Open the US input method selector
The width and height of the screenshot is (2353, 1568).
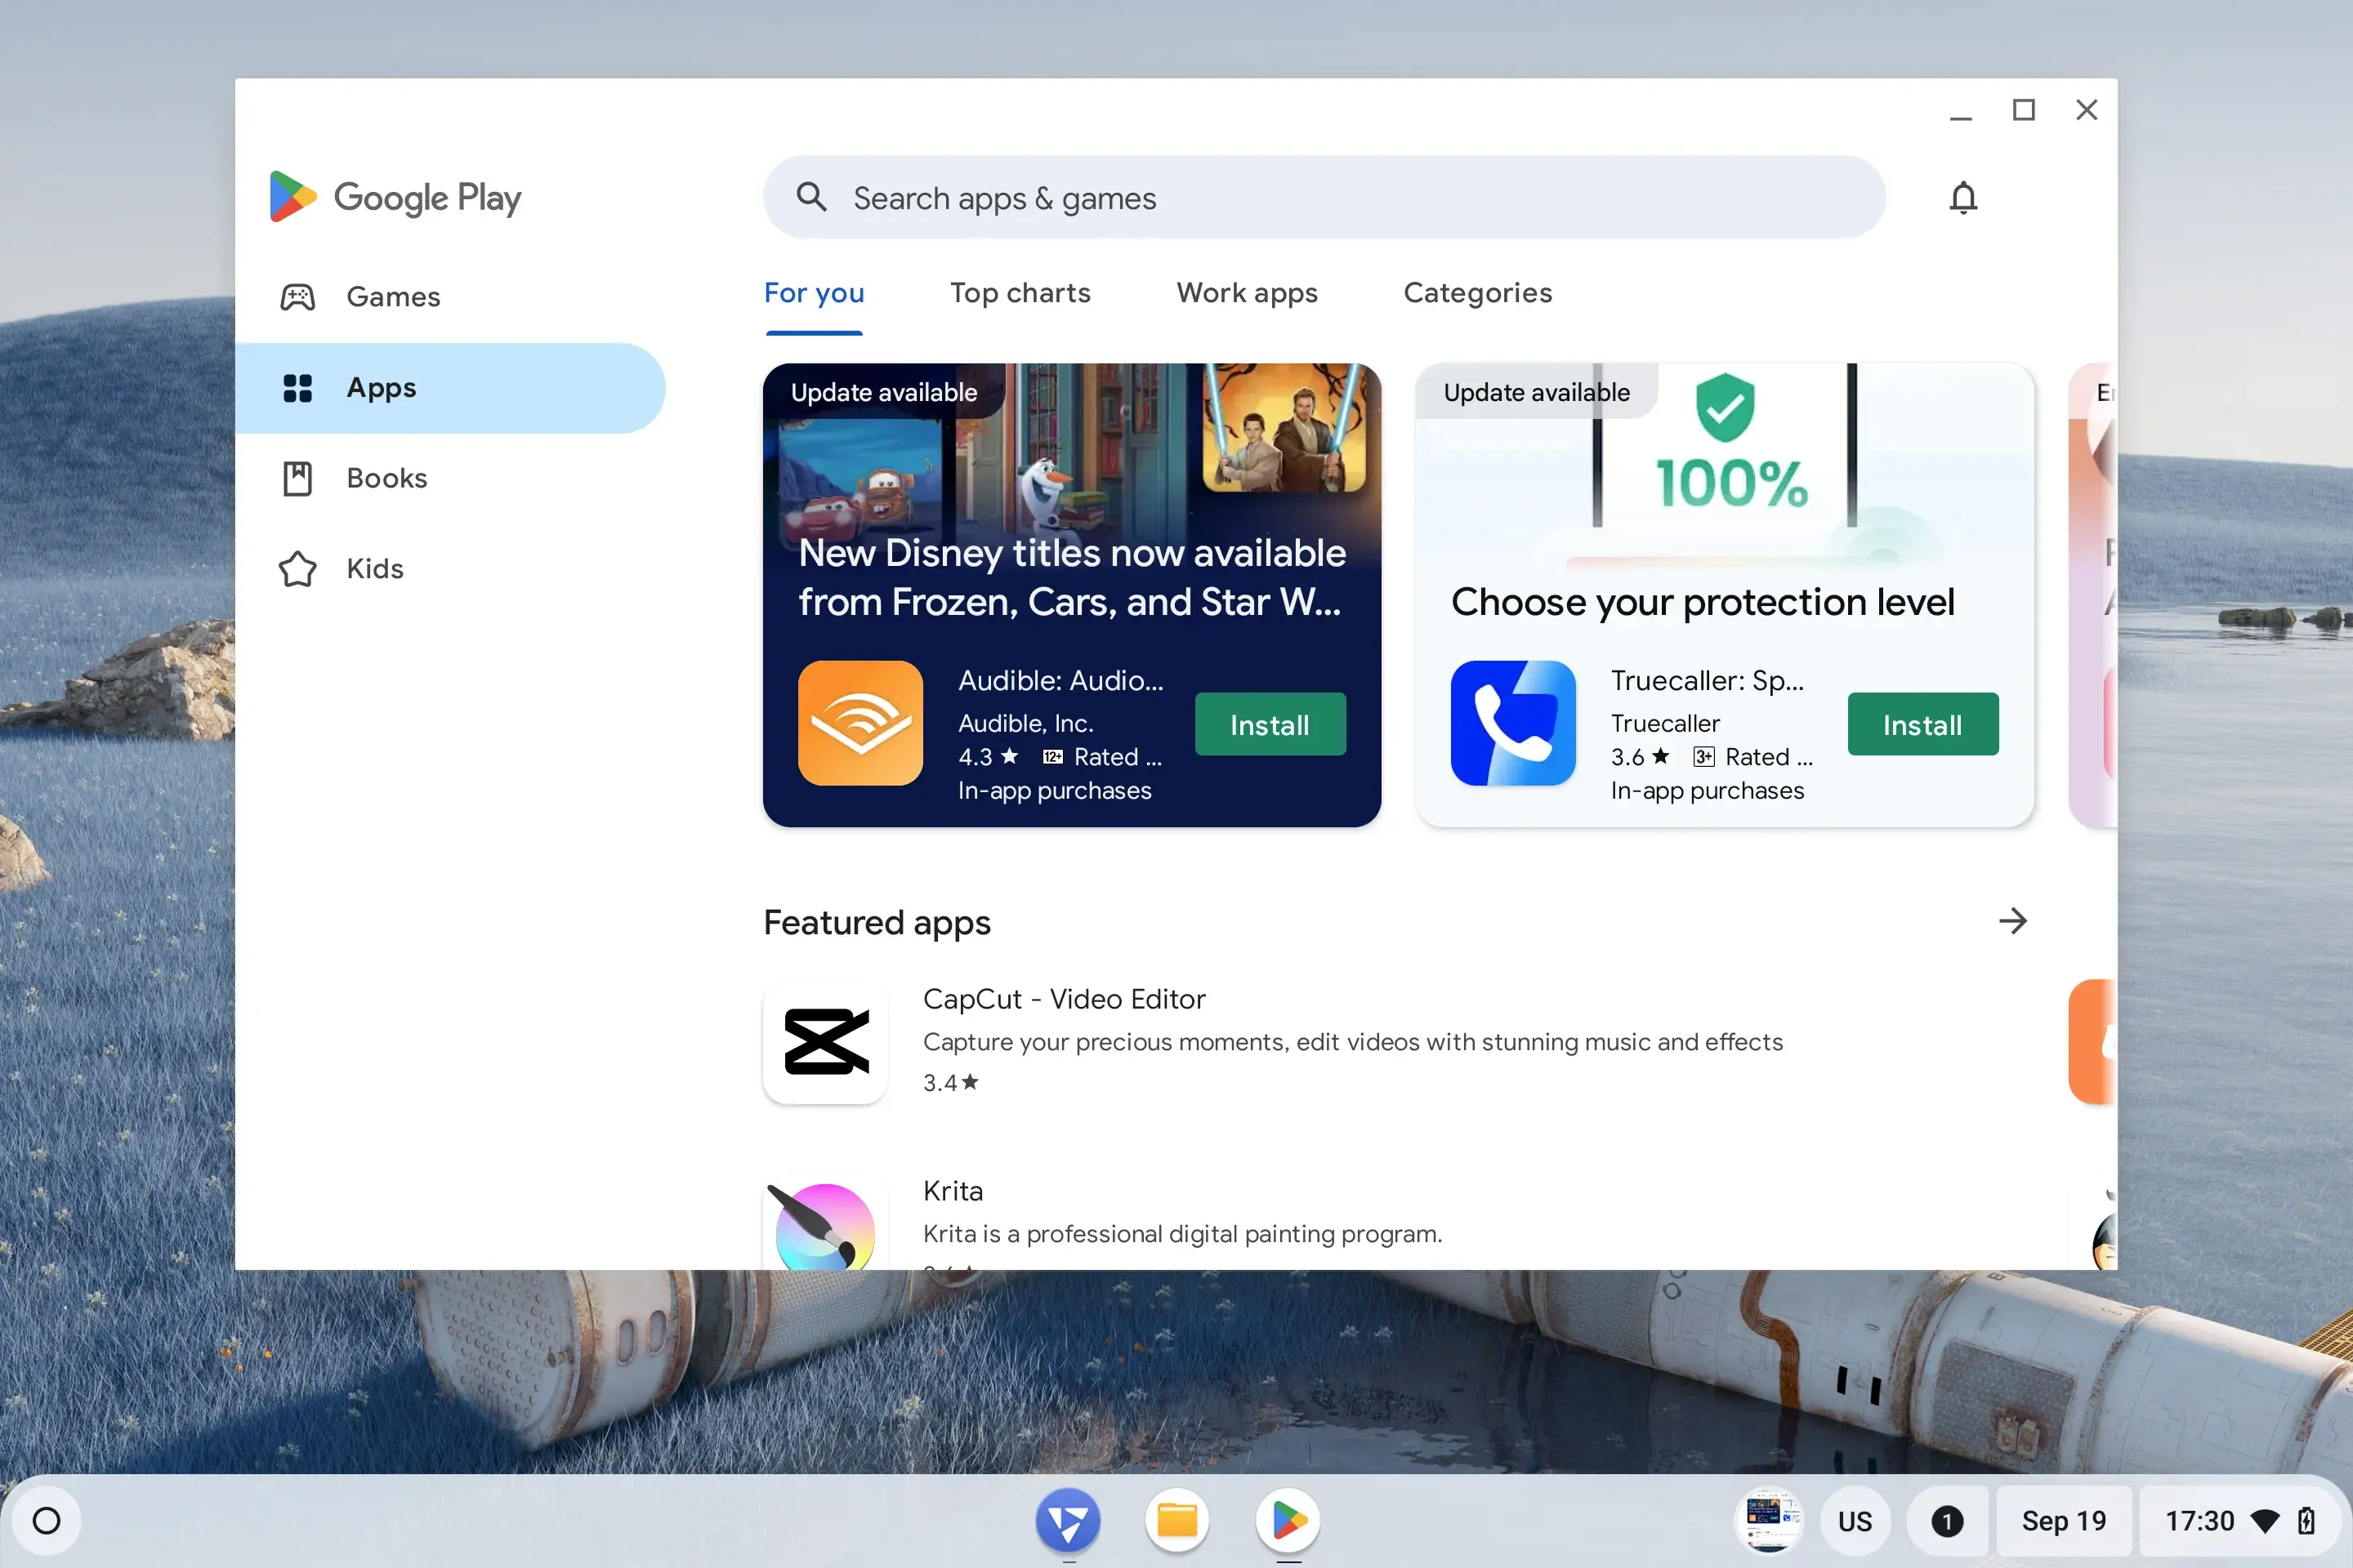pyautogui.click(x=1854, y=1521)
